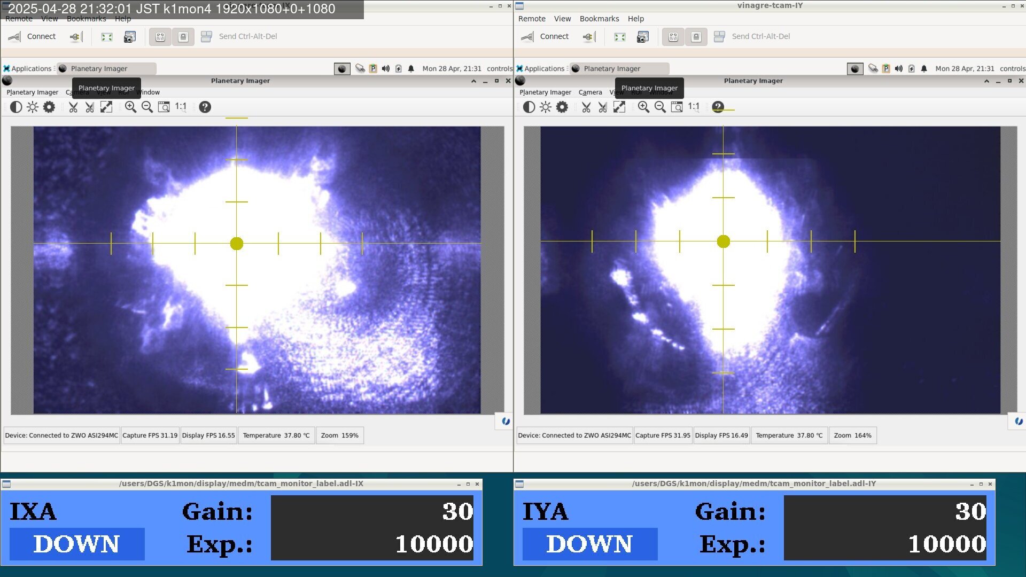
Task: Click the IYA Gain value field
Action: pos(885,511)
